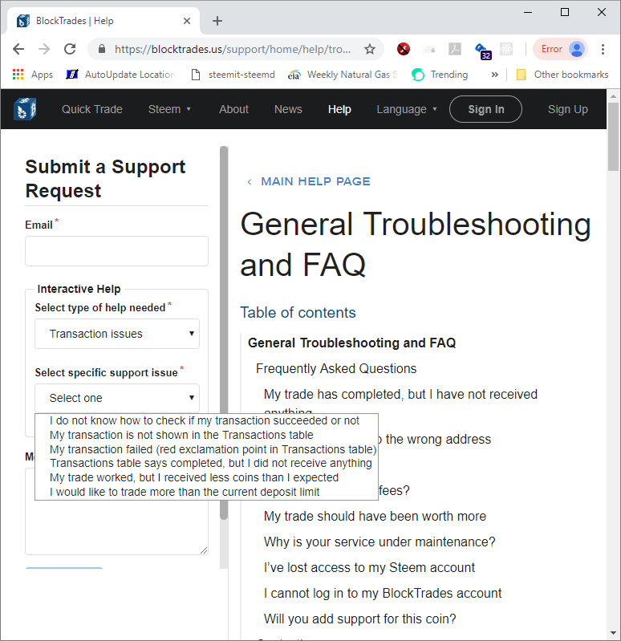This screenshot has width=621, height=641.
Task: Click the profile avatar labeled Error
Action: click(561, 49)
